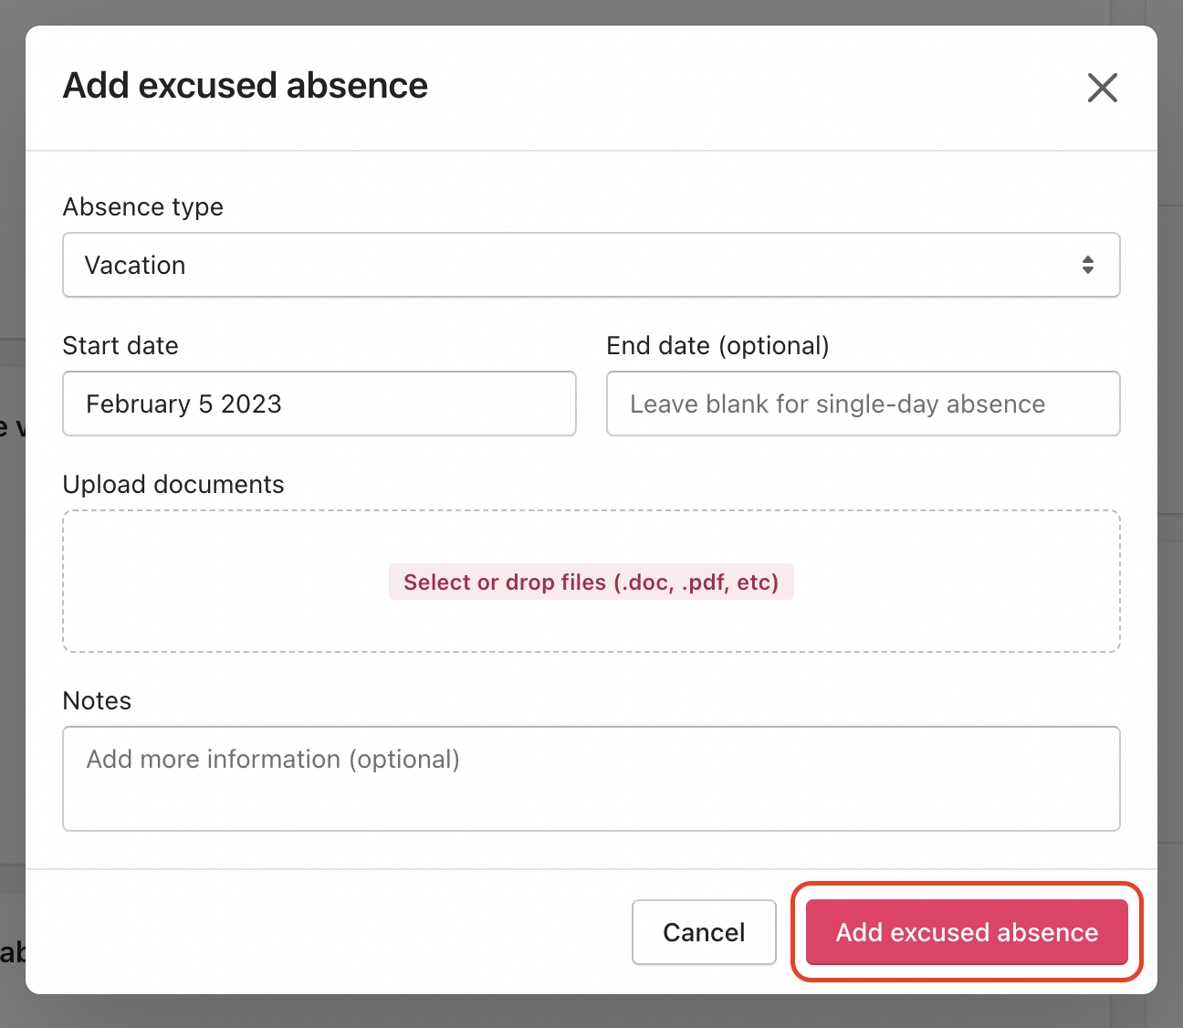The width and height of the screenshot is (1183, 1028).
Task: Cancel adding the excused absence
Action: [x=703, y=932]
